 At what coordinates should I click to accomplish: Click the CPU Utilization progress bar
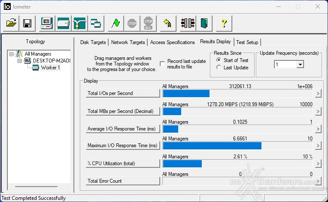[x=237, y=163]
